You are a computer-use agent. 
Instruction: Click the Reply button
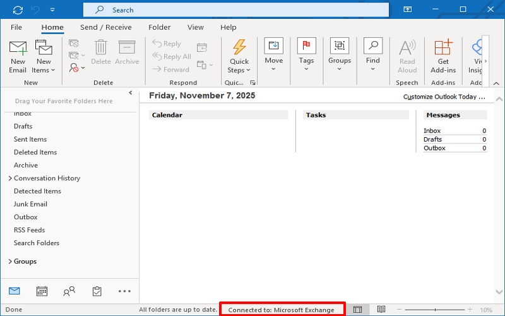[167, 44]
